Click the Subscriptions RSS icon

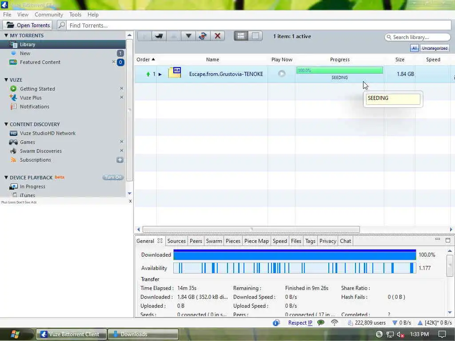click(x=13, y=160)
